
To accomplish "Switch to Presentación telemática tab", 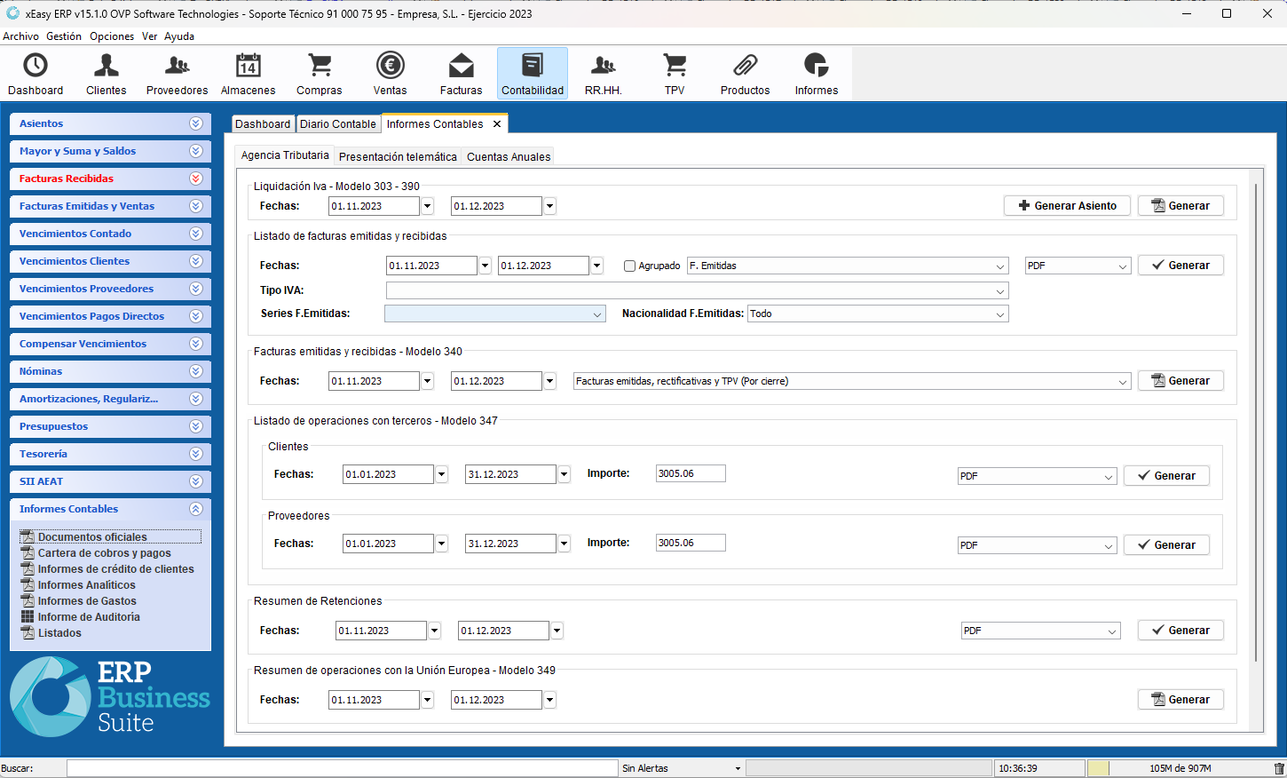I will 398,156.
